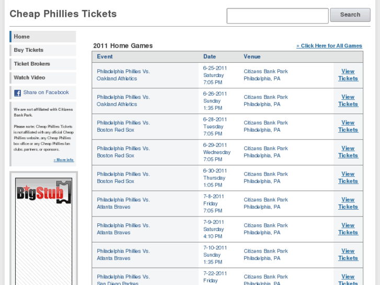
Task: View tickets for the 6-26-2011 Sunday game
Action: pos(348,100)
